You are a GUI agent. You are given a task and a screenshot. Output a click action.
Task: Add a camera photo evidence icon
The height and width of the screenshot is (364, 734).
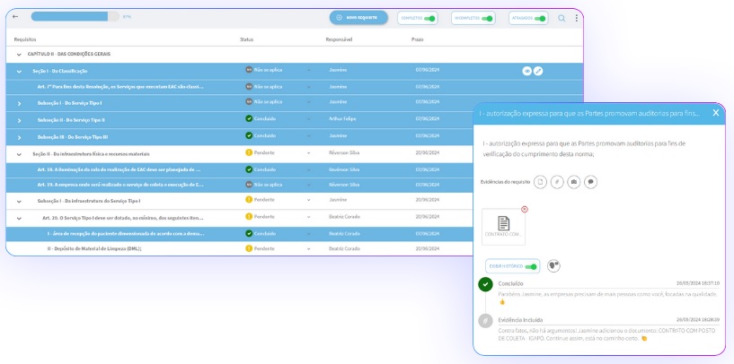574,181
